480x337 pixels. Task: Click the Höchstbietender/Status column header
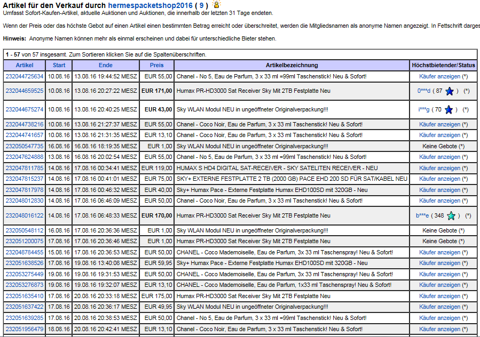pos(443,65)
